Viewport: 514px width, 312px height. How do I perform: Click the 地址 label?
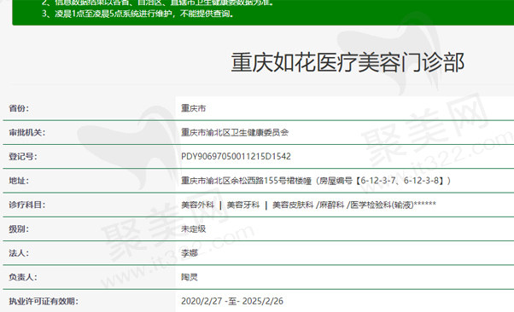click(19, 181)
